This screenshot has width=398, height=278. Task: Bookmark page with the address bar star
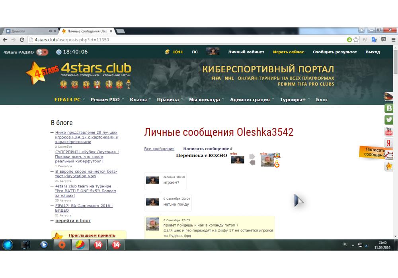[356, 40]
